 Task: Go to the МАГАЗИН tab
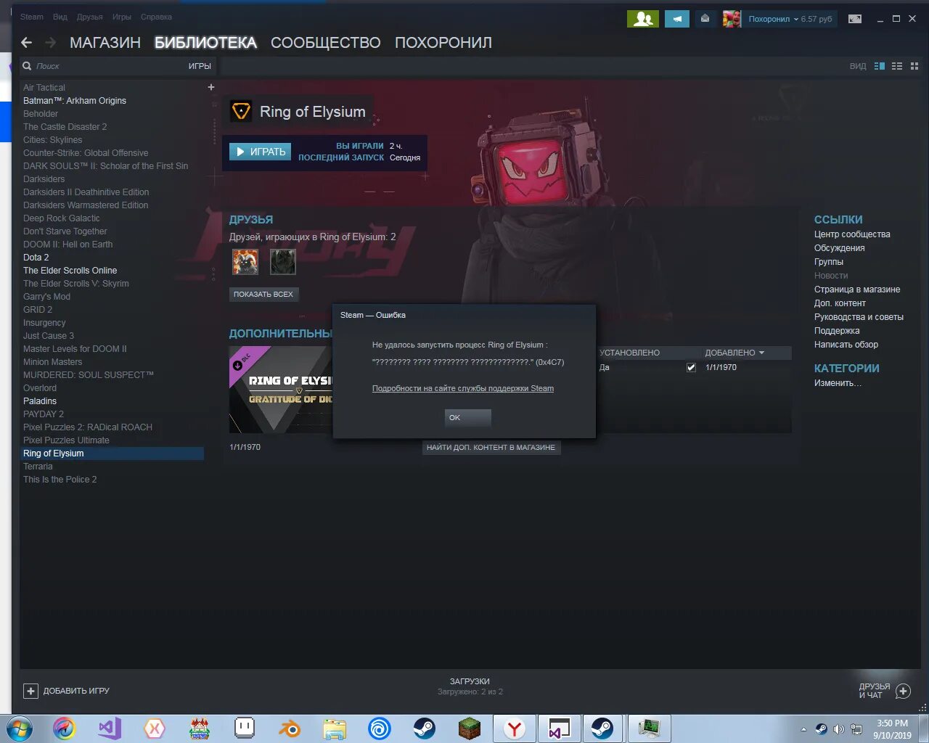point(105,43)
